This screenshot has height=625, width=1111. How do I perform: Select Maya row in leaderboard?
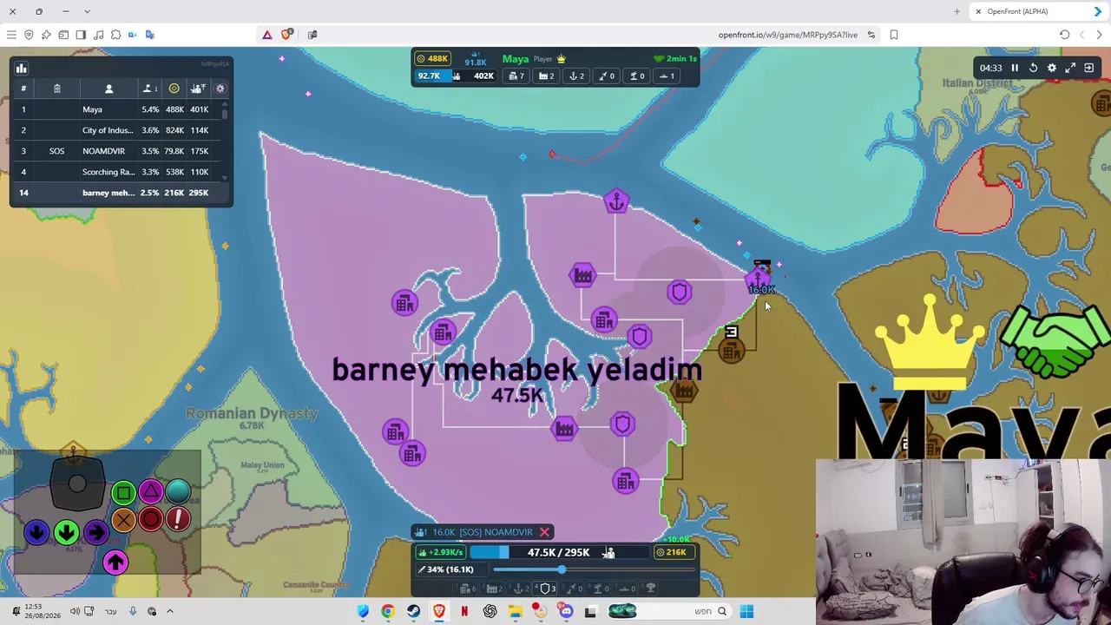(116, 109)
